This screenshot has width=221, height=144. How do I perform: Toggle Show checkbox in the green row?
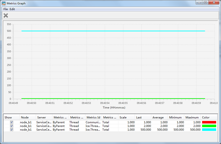(x=11, y=126)
